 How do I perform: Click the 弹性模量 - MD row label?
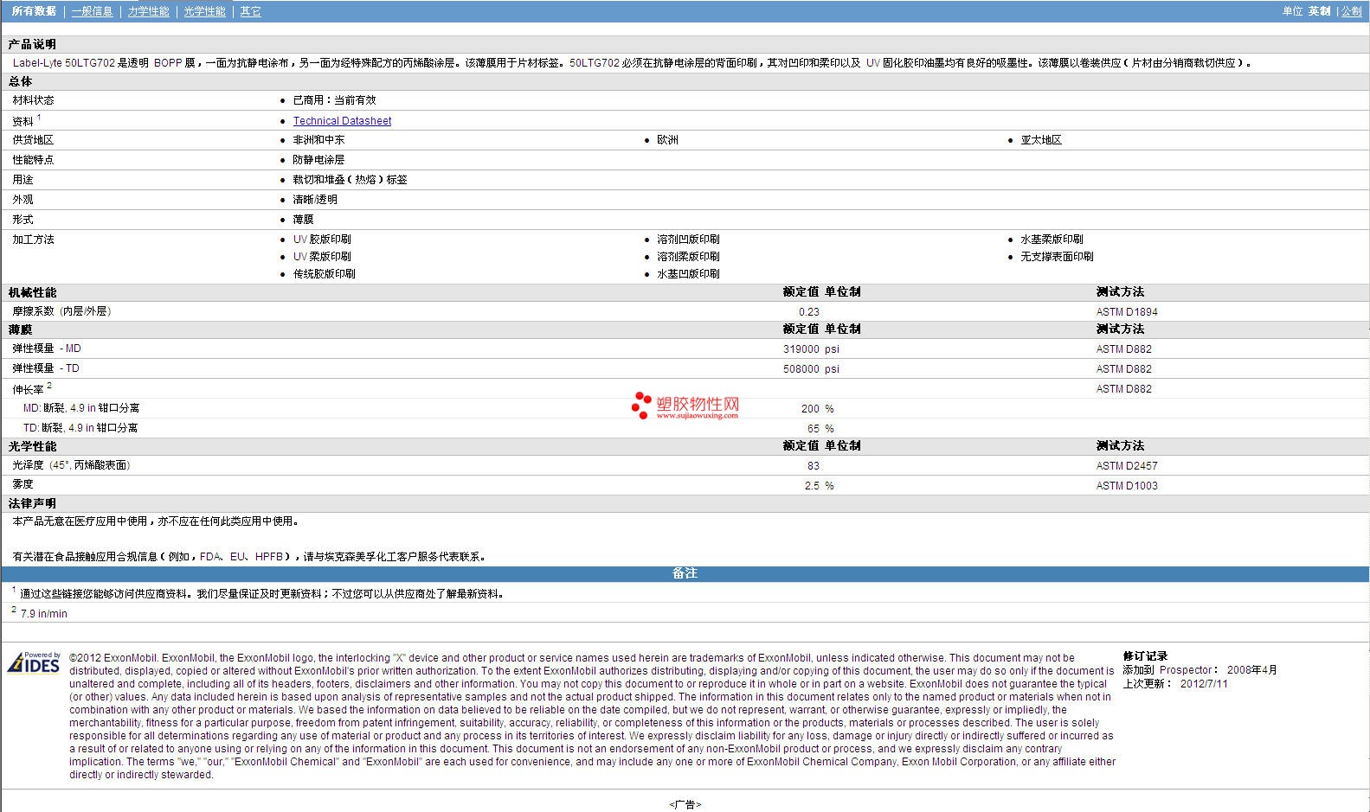pos(47,348)
